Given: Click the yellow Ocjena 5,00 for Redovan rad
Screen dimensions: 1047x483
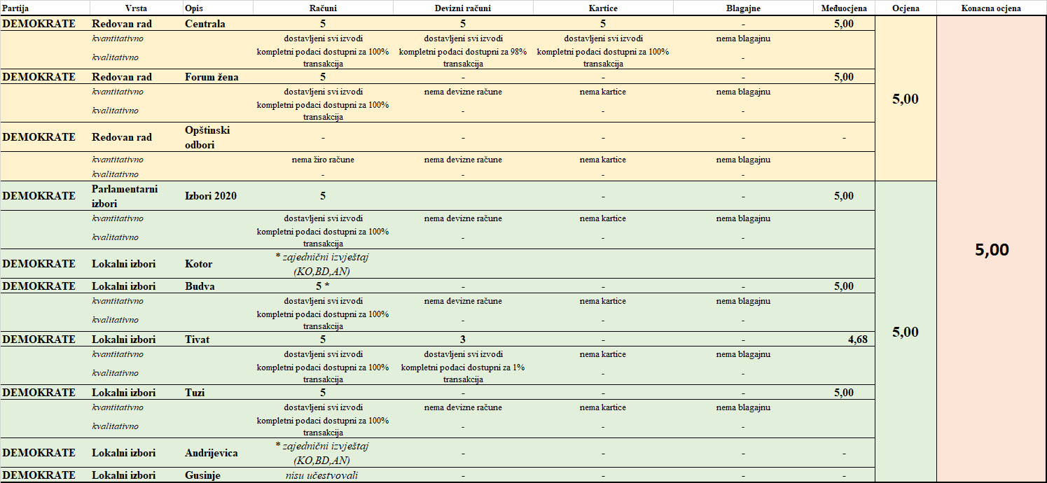Looking at the screenshot, I should [906, 99].
